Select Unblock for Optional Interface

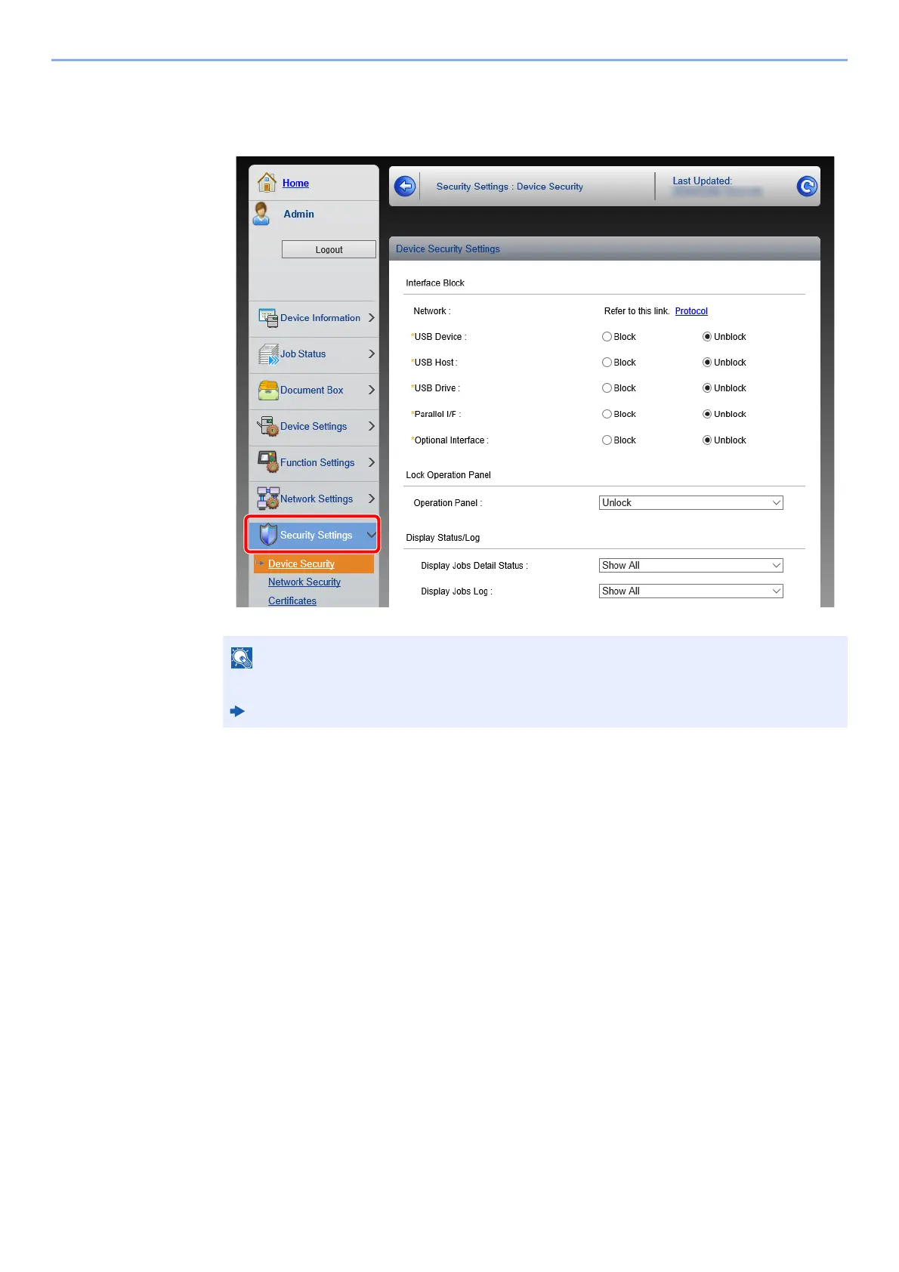[x=707, y=440]
